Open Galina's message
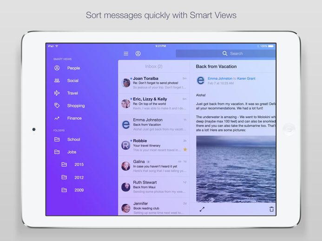This screenshot has height=241, width=322. coord(154,166)
